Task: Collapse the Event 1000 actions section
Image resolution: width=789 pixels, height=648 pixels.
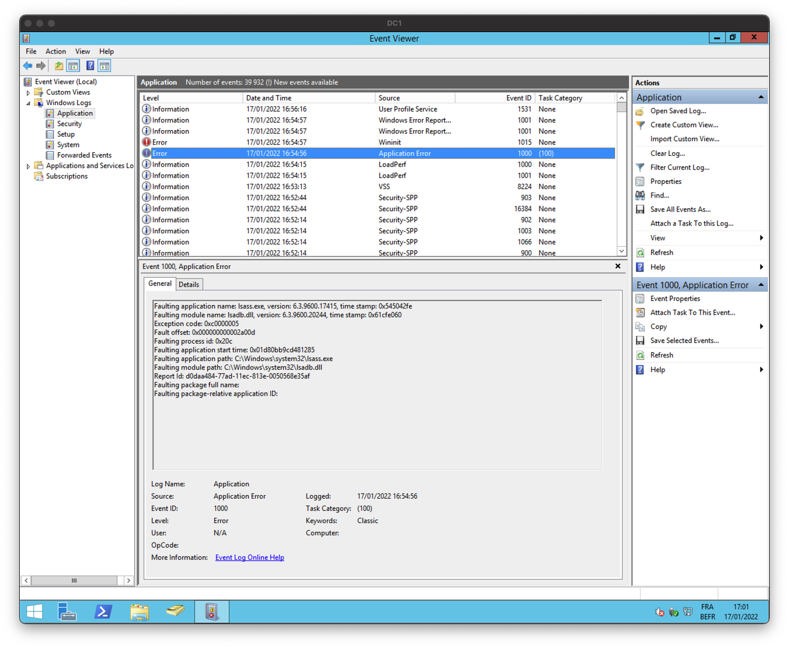Action: [761, 285]
